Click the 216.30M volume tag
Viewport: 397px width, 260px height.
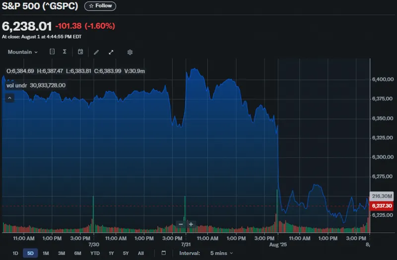(x=382, y=196)
